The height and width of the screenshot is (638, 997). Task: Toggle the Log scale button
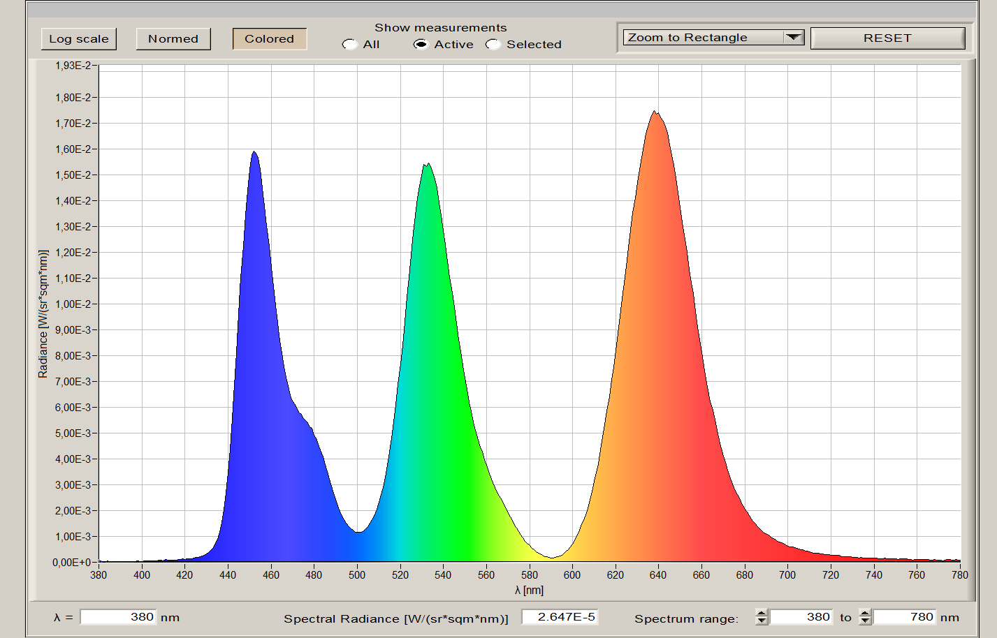point(79,39)
